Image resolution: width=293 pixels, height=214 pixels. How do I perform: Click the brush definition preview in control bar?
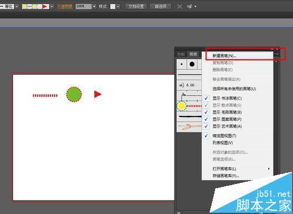tap(35, 6)
